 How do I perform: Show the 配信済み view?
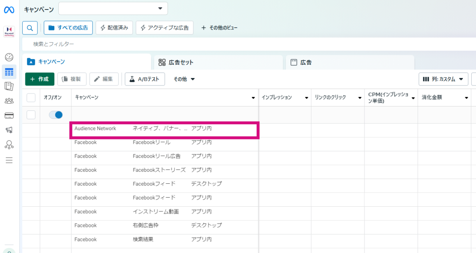tap(114, 28)
